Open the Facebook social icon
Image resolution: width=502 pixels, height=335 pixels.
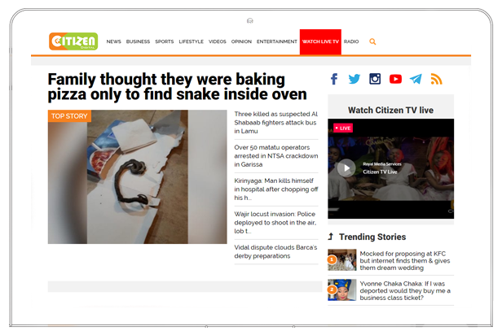[x=334, y=79]
